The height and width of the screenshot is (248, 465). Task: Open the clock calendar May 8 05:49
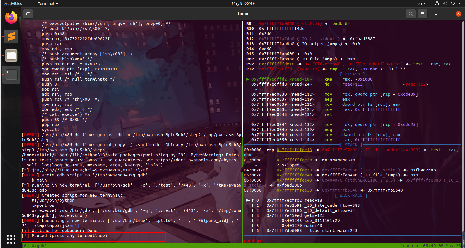[x=243, y=4]
